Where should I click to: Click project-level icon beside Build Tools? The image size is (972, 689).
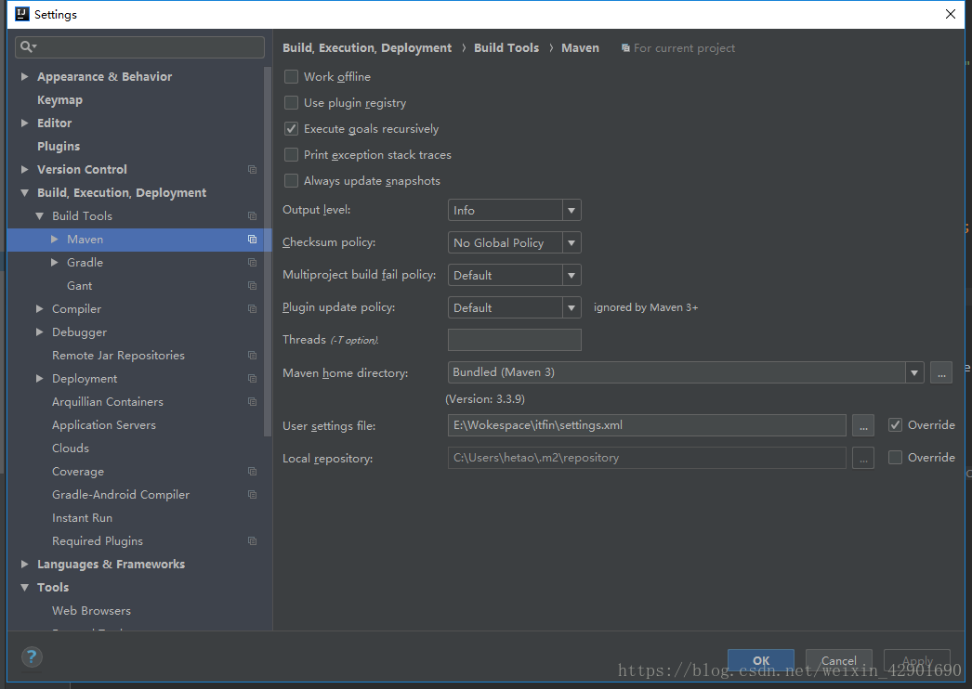pyautogui.click(x=253, y=215)
